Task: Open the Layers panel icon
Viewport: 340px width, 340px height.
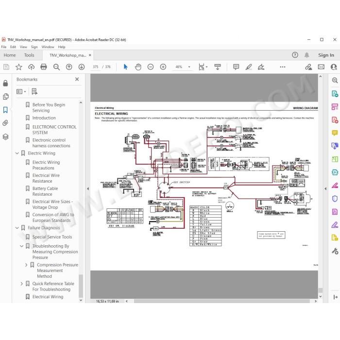Action: click(6, 136)
